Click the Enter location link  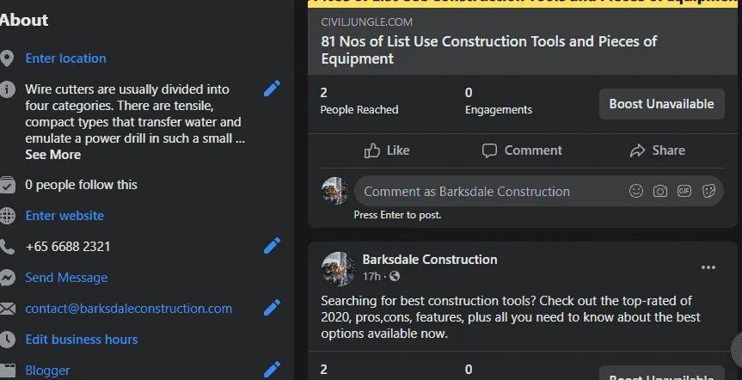[66, 58]
